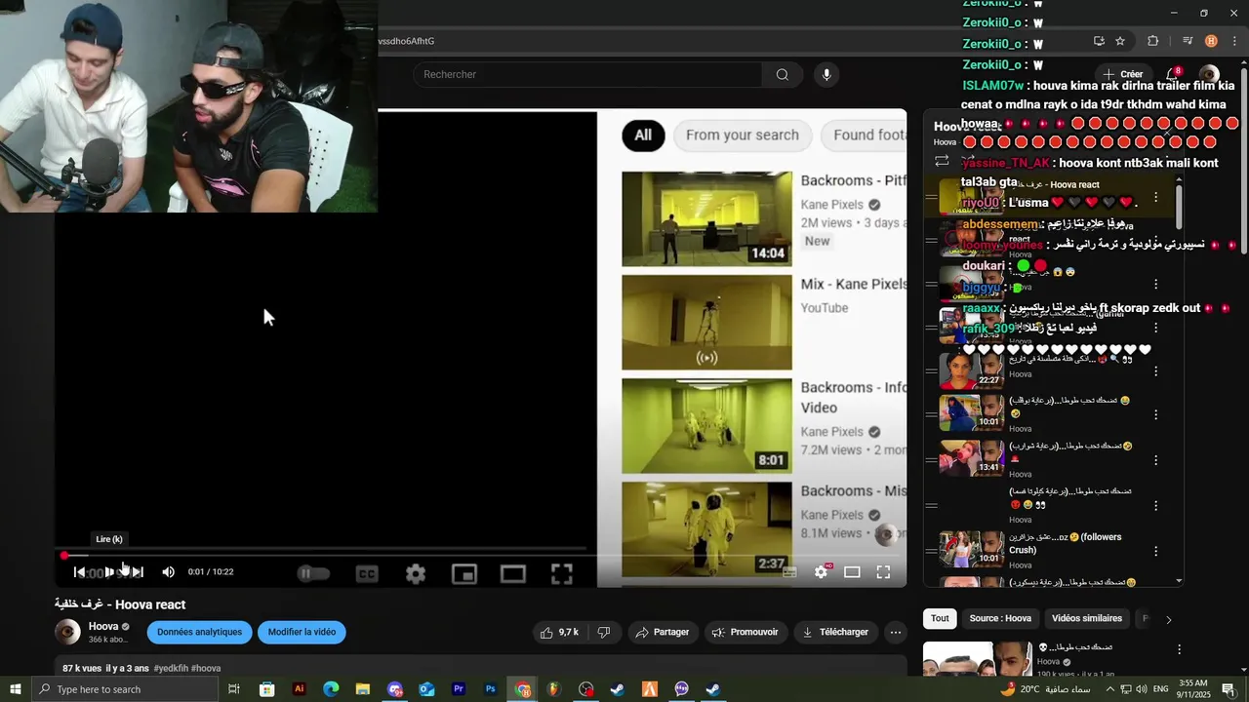This screenshot has height=702, width=1249.
Task: Show more chips with the right chevron
Action: pos(1168,619)
